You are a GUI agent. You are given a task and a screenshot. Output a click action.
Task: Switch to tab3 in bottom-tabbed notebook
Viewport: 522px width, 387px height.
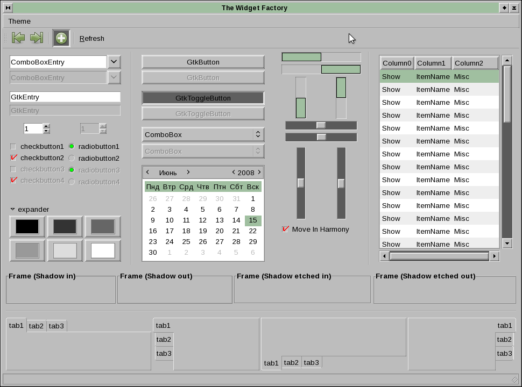click(x=311, y=362)
